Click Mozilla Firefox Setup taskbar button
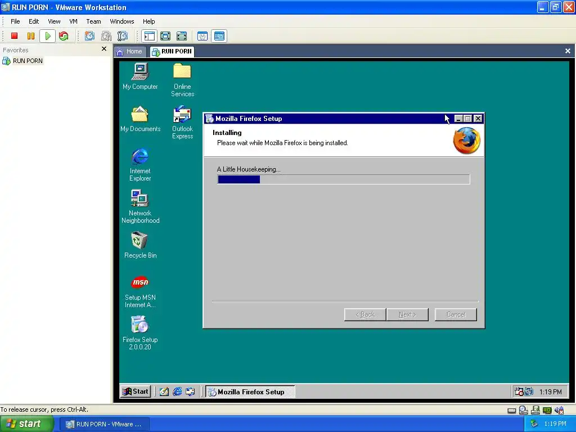 click(250, 392)
